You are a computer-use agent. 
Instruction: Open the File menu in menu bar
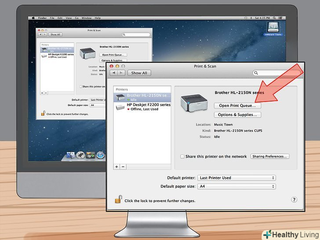point(52,18)
